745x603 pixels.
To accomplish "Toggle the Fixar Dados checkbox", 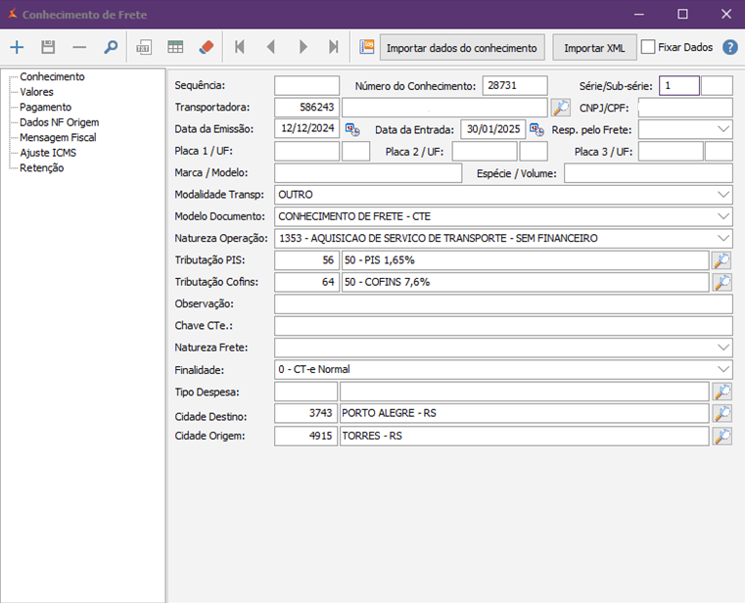I will point(648,47).
